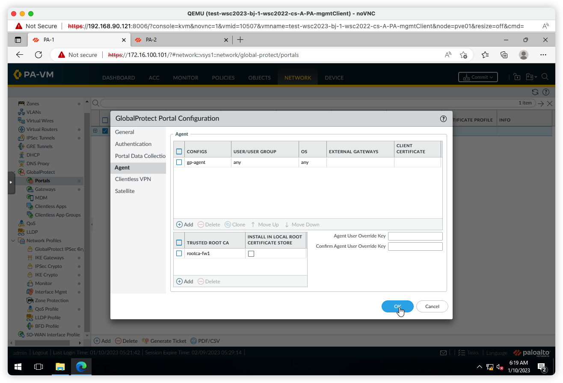Click the sidebar scroll-up arrow

point(87,102)
